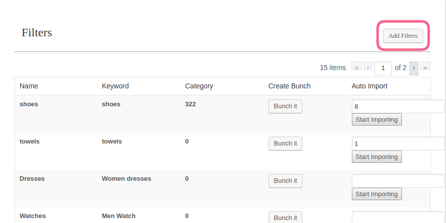Click the Name column header
Image resolution: width=446 pixels, height=223 pixels.
click(29, 86)
